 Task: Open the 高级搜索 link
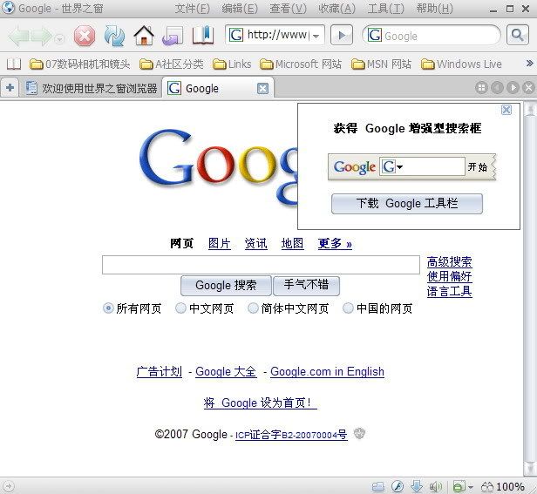(449, 262)
